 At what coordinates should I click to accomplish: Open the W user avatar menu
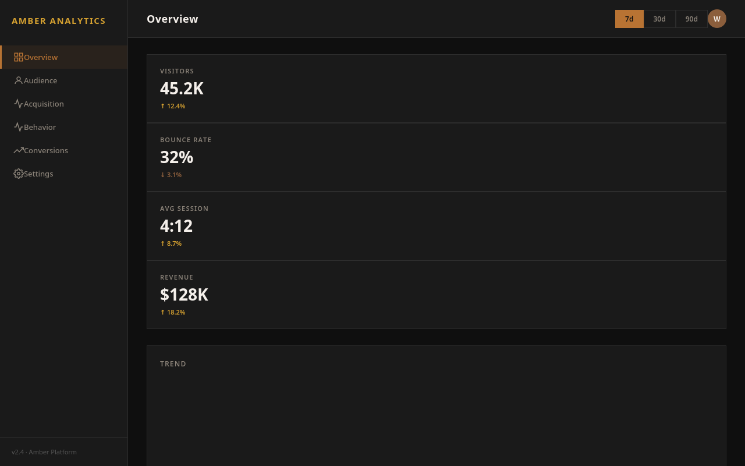[716, 19]
